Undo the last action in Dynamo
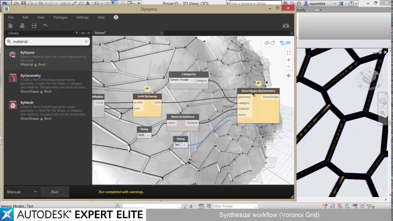The image size is (393, 221). (46, 26)
